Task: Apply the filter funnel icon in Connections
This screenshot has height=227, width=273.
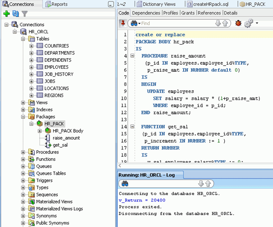Action: click(x=25, y=14)
